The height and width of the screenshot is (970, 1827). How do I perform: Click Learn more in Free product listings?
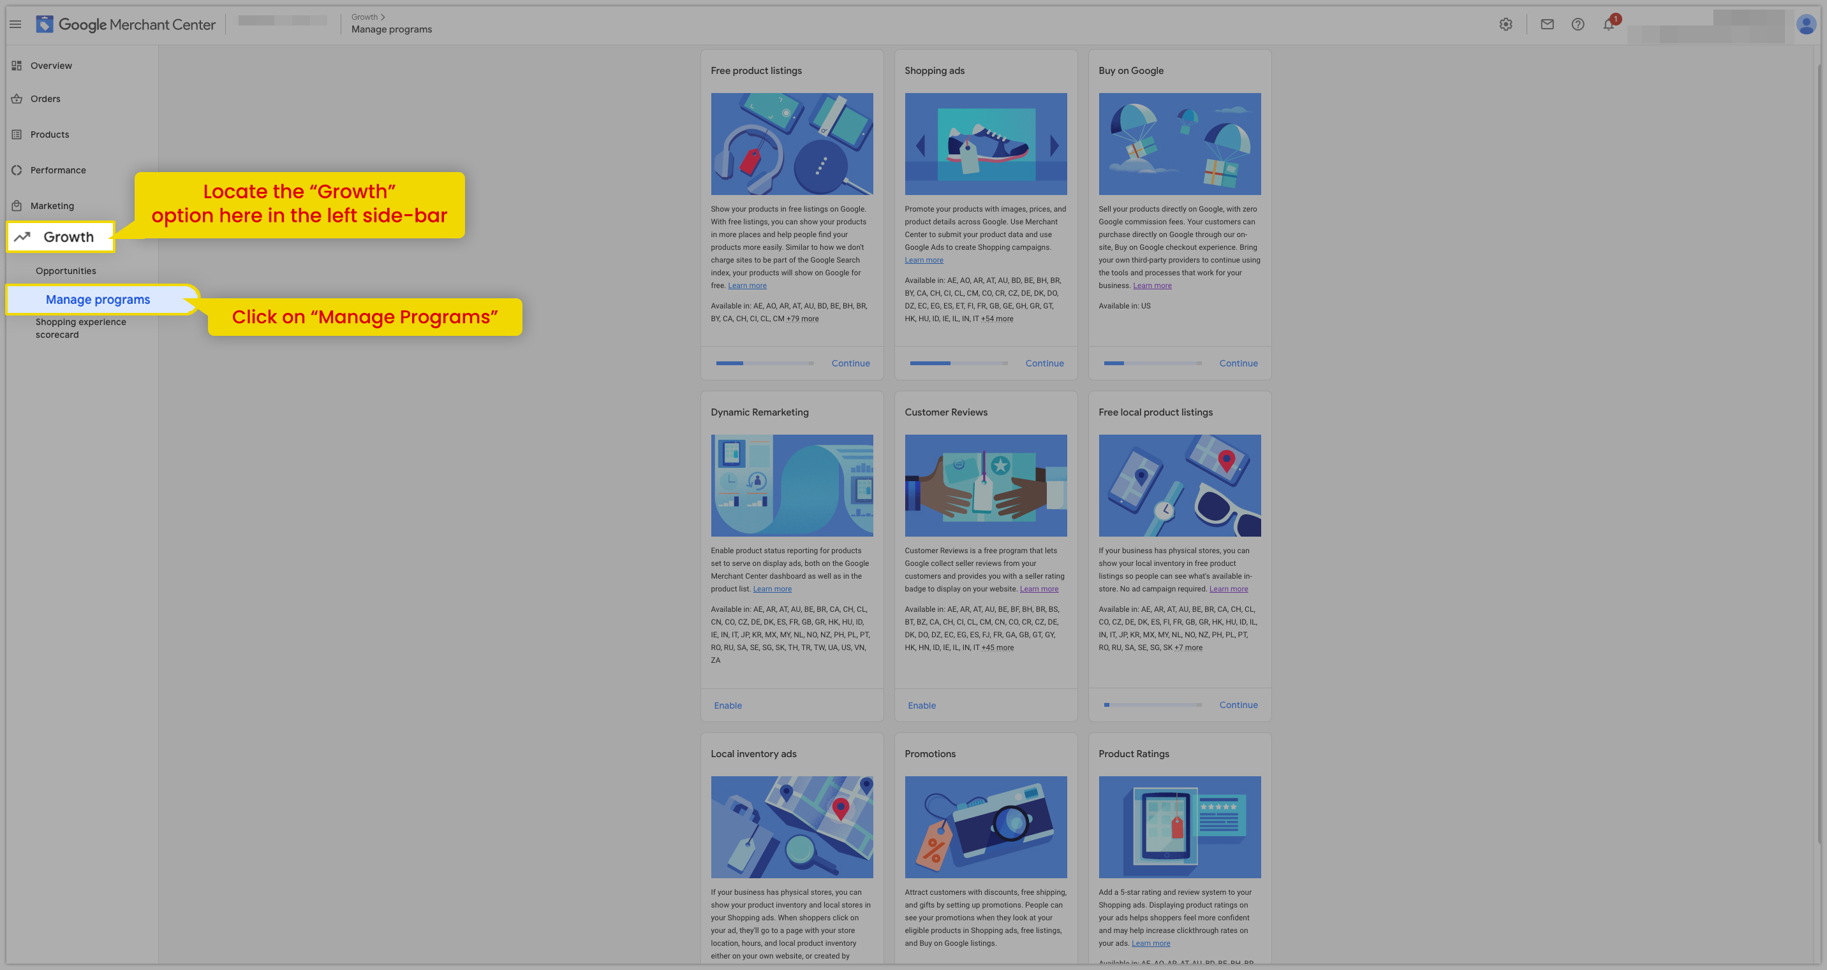tap(747, 286)
